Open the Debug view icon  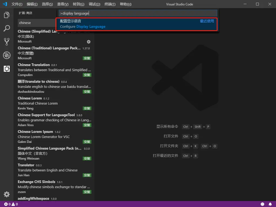click(7, 55)
